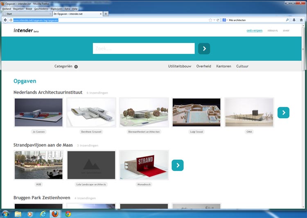Open Windows Explorer from the taskbar
This screenshot has height=218, width=307.
[x=18, y=214]
